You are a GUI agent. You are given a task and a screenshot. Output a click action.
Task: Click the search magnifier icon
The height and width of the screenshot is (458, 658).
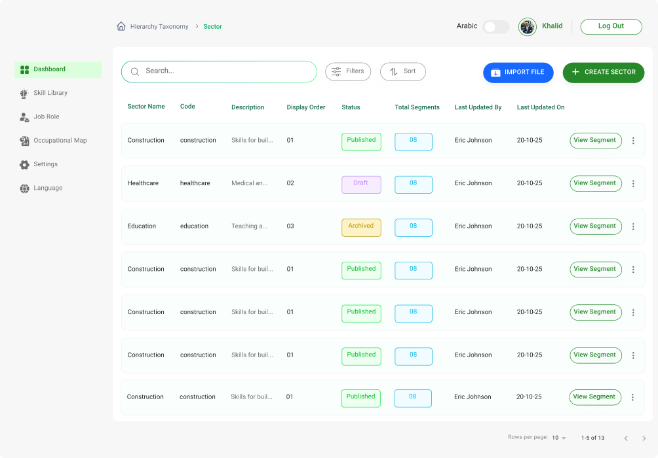pyautogui.click(x=134, y=71)
